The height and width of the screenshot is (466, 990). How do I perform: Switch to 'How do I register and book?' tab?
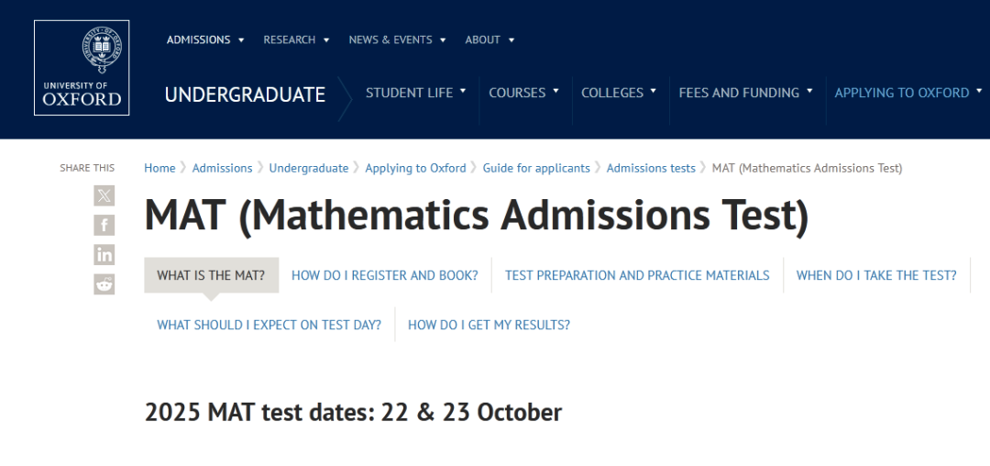pos(385,275)
